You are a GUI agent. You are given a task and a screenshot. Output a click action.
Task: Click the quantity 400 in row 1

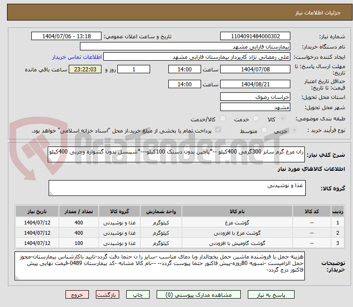tap(79, 223)
